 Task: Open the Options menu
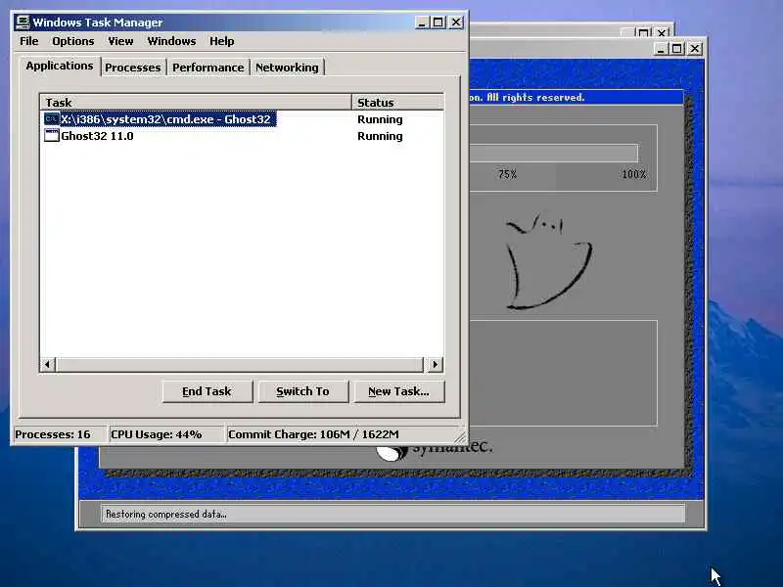[x=72, y=41]
